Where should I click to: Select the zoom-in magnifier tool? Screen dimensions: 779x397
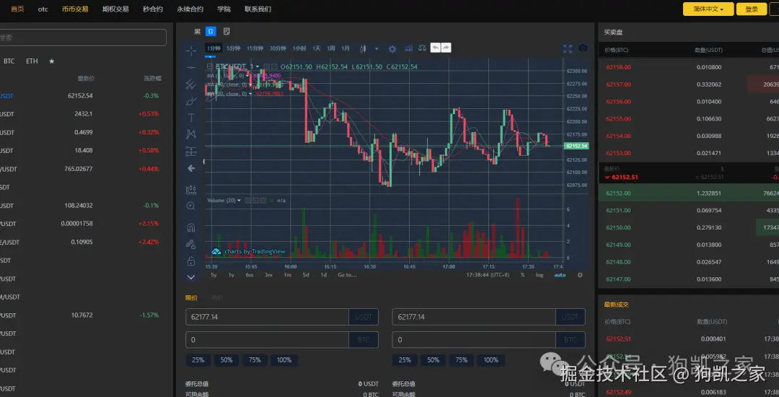[x=190, y=206]
